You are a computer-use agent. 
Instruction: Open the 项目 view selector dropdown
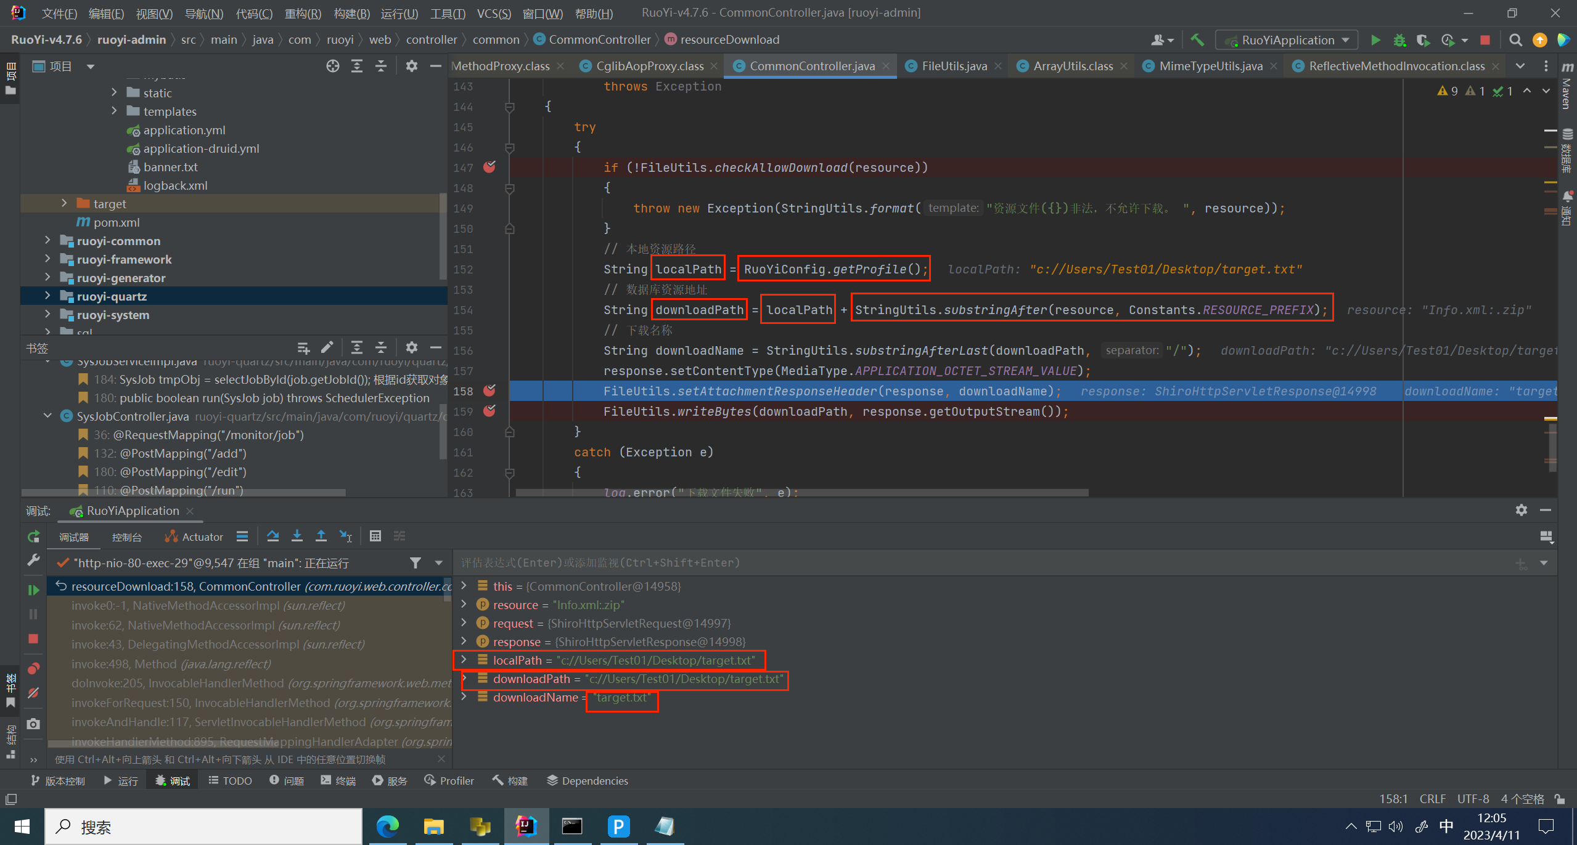90,67
